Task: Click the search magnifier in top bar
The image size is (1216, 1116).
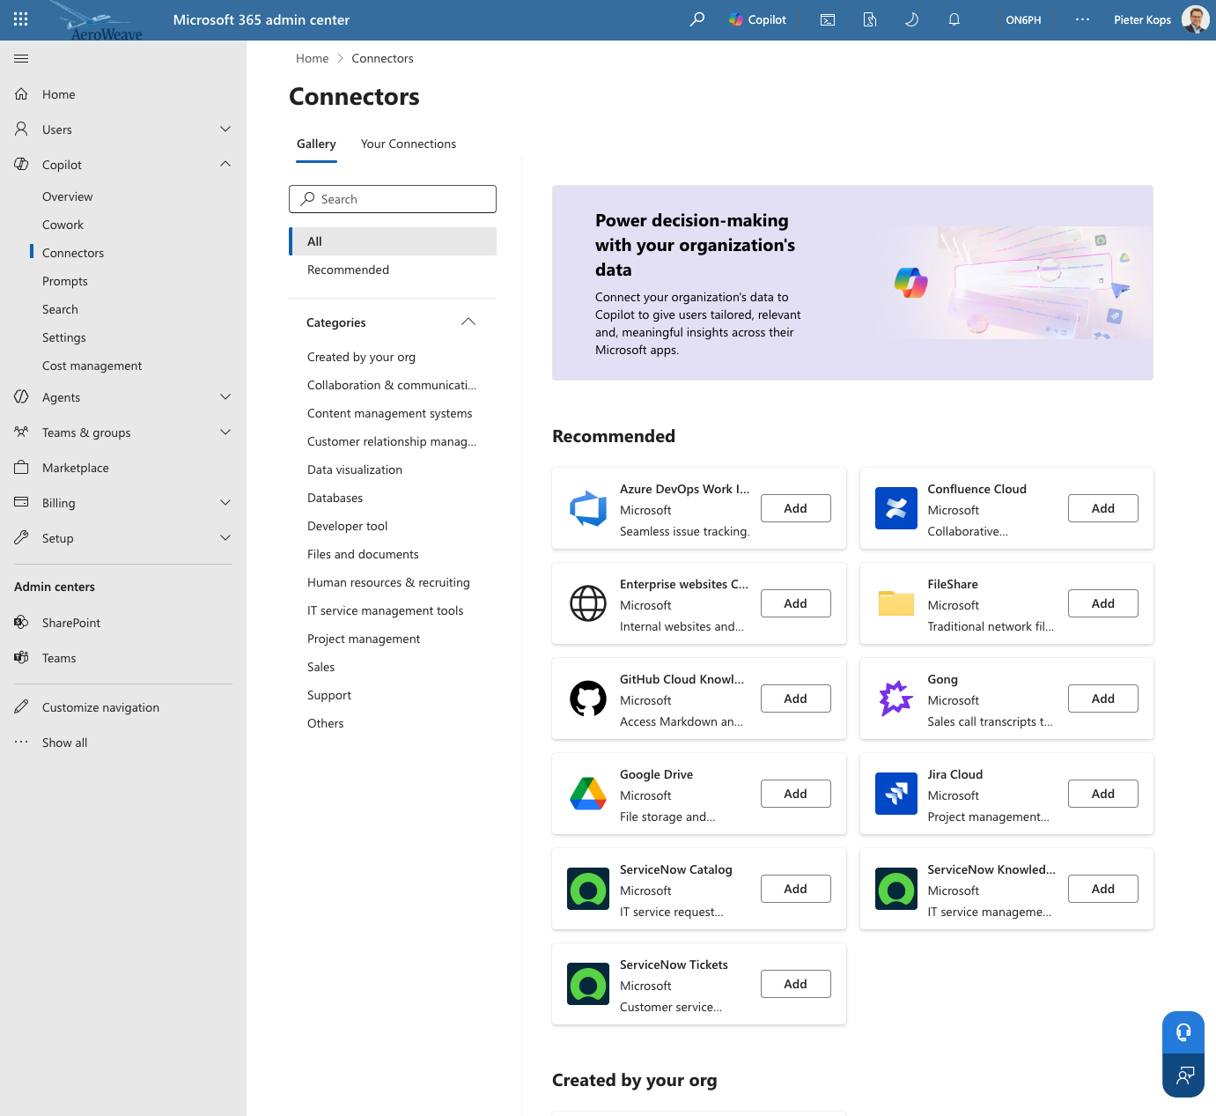Action: 697,19
